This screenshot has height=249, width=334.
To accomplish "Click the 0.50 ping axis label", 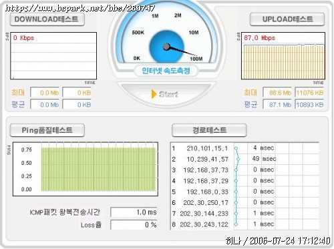I will click(x=27, y=163).
